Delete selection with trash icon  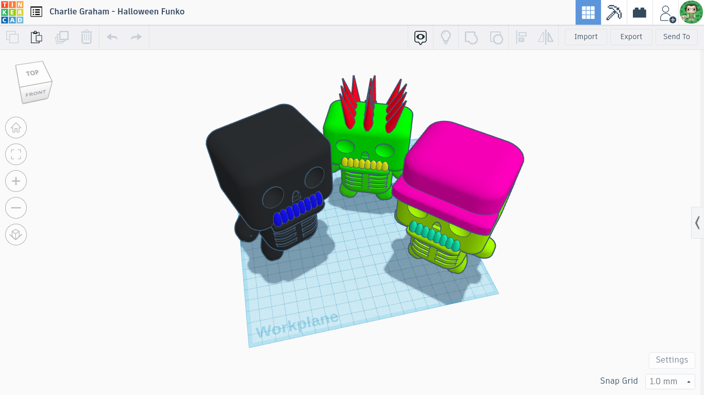pyautogui.click(x=87, y=37)
